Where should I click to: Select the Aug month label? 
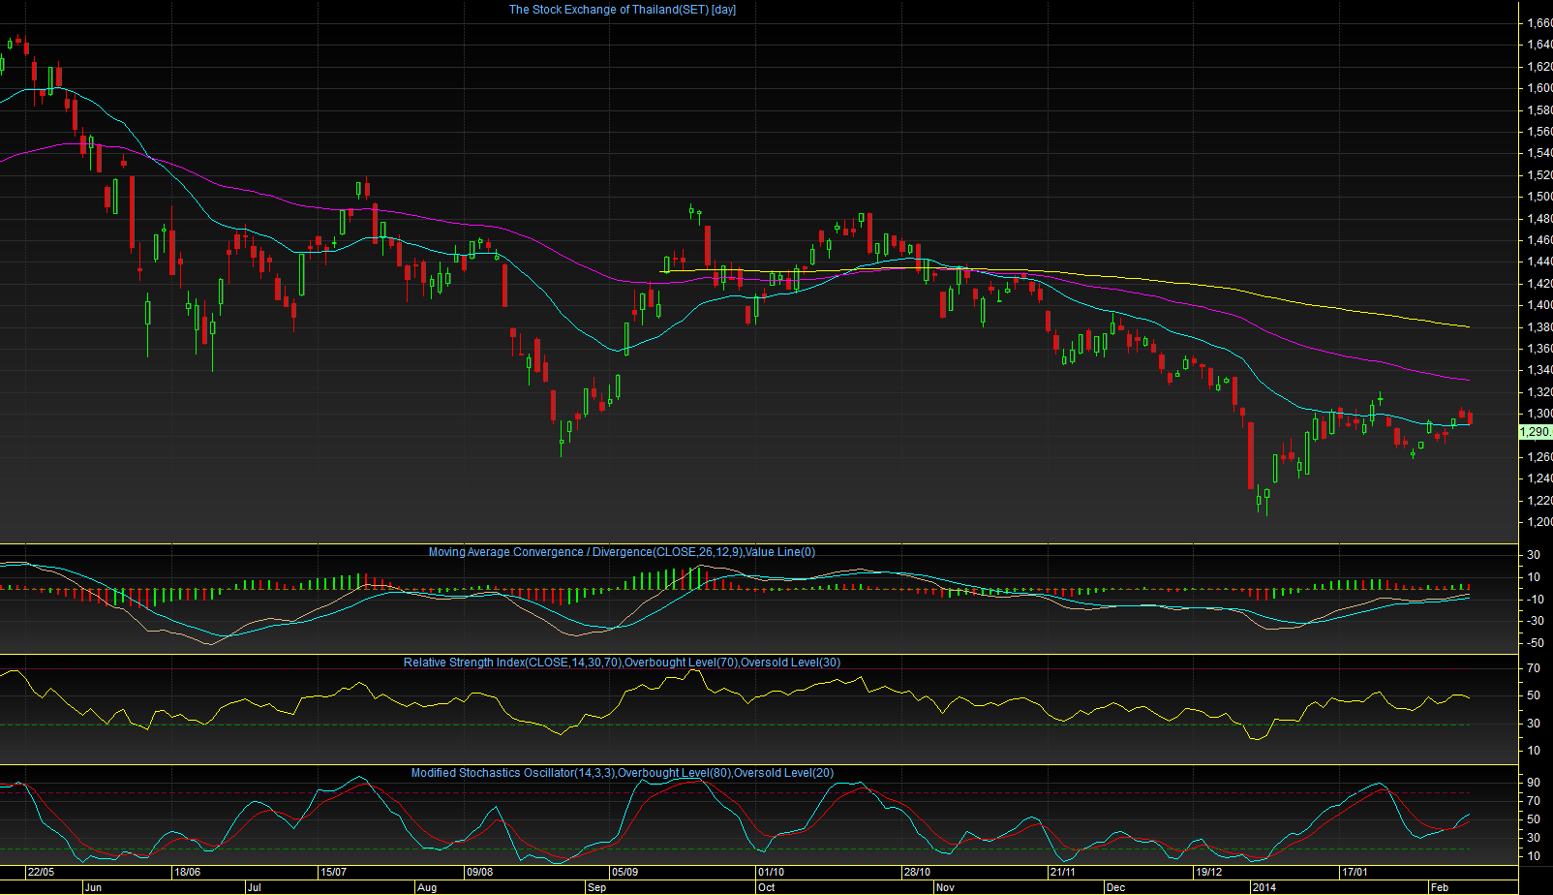click(427, 887)
